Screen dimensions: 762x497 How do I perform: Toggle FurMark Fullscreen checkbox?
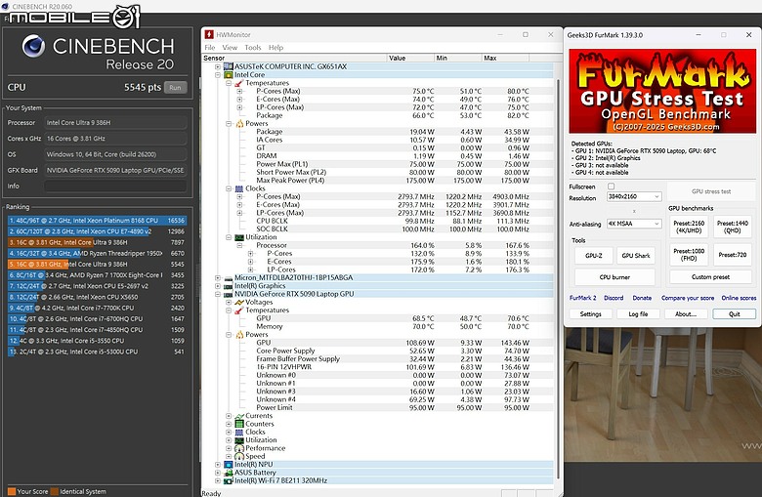tap(611, 186)
